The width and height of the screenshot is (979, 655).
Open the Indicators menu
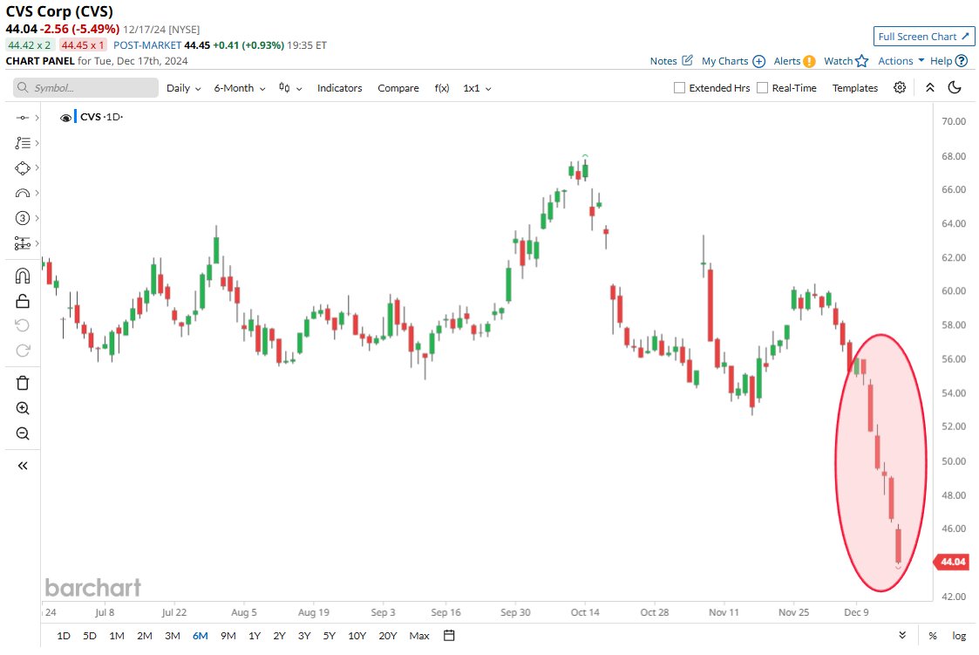pyautogui.click(x=340, y=88)
